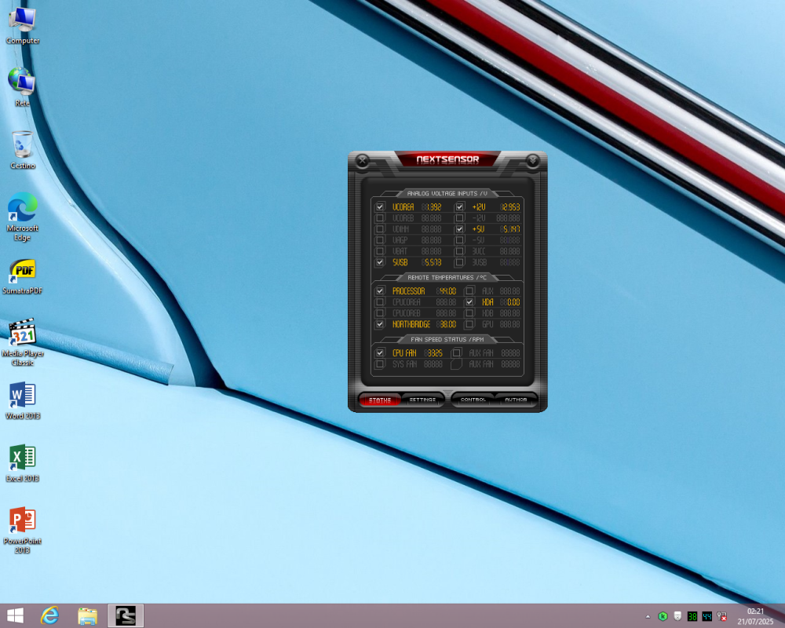Open the CONTROL tab
The width and height of the screenshot is (785, 628).
(x=473, y=400)
